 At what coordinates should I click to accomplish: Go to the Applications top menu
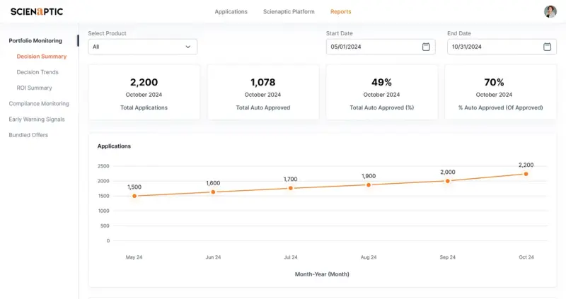(x=231, y=11)
